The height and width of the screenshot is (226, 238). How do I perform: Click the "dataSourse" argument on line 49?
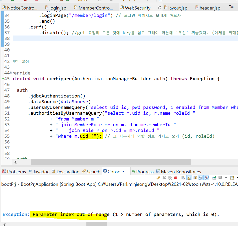(74, 102)
